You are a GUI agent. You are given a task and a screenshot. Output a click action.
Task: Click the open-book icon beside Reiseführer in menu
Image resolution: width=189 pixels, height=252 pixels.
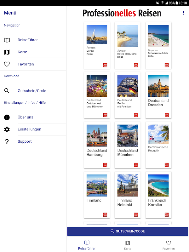(x=7, y=40)
